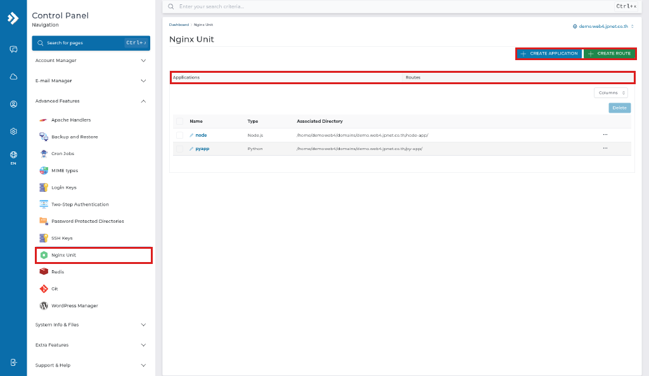Click the MIME types icon
649x376 pixels.
pyautogui.click(x=44, y=171)
